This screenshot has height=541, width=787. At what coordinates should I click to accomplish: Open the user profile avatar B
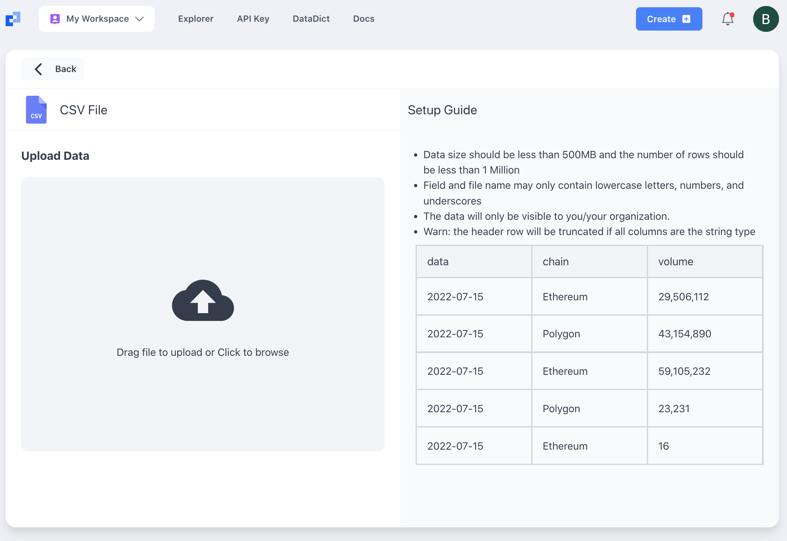pos(766,19)
